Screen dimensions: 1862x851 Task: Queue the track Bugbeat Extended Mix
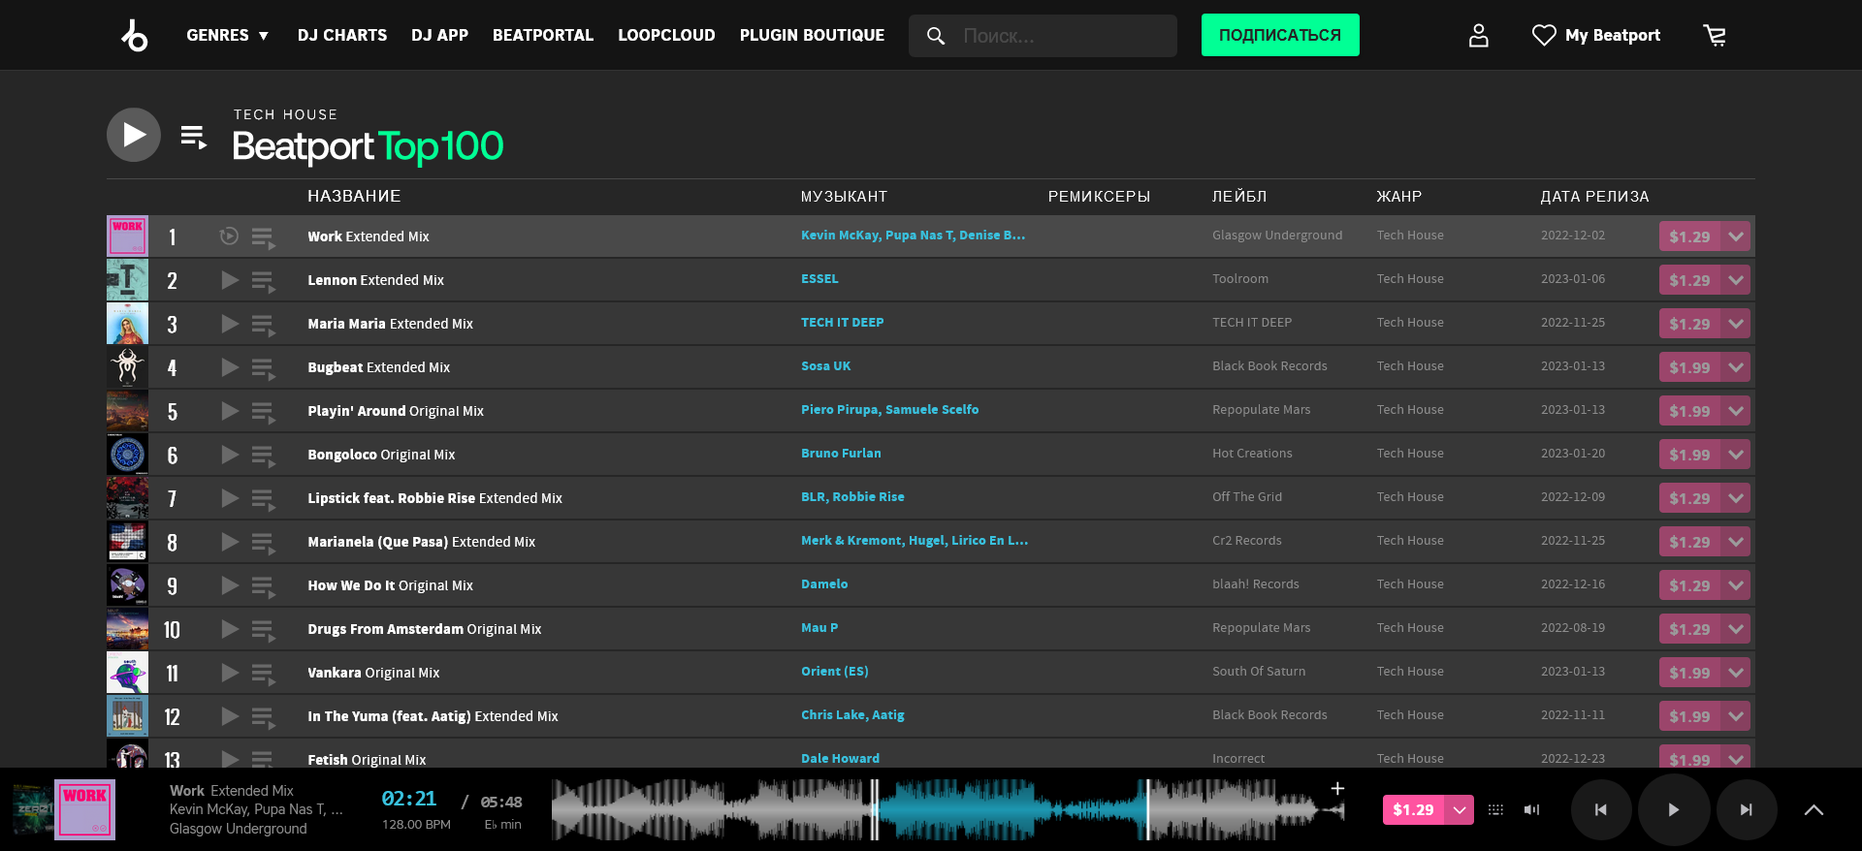tap(263, 368)
